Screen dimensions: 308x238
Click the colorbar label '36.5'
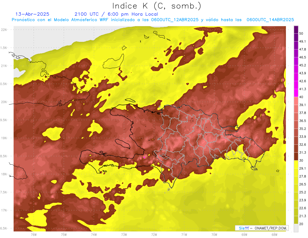(x=303, y=121)
